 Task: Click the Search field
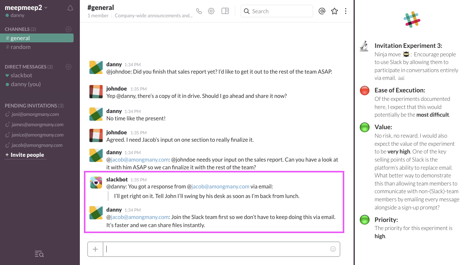tap(277, 11)
